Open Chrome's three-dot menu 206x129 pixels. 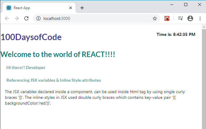coord(200,18)
